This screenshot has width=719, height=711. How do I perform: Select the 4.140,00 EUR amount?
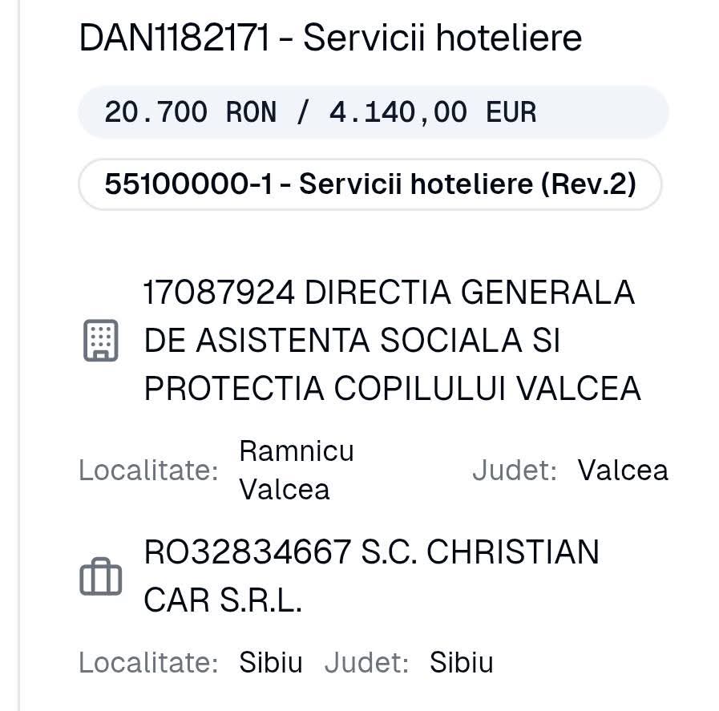[433, 112]
